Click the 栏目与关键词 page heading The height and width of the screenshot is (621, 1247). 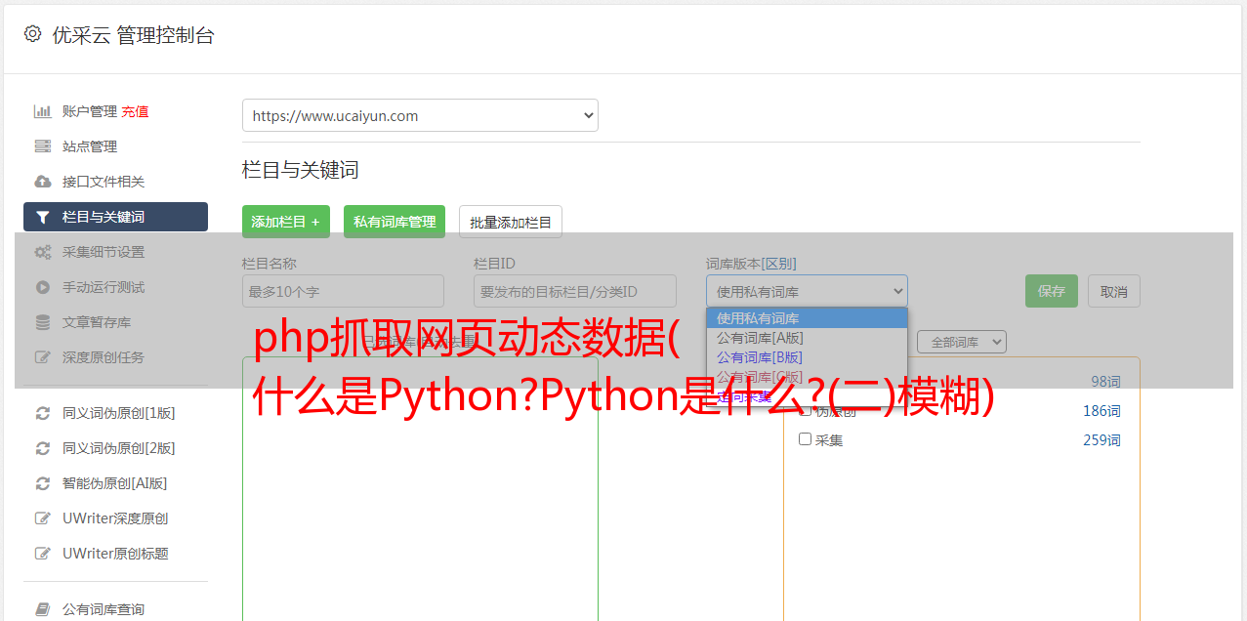click(301, 170)
